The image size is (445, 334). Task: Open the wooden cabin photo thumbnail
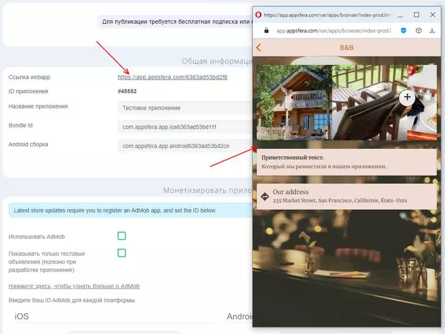(294, 102)
